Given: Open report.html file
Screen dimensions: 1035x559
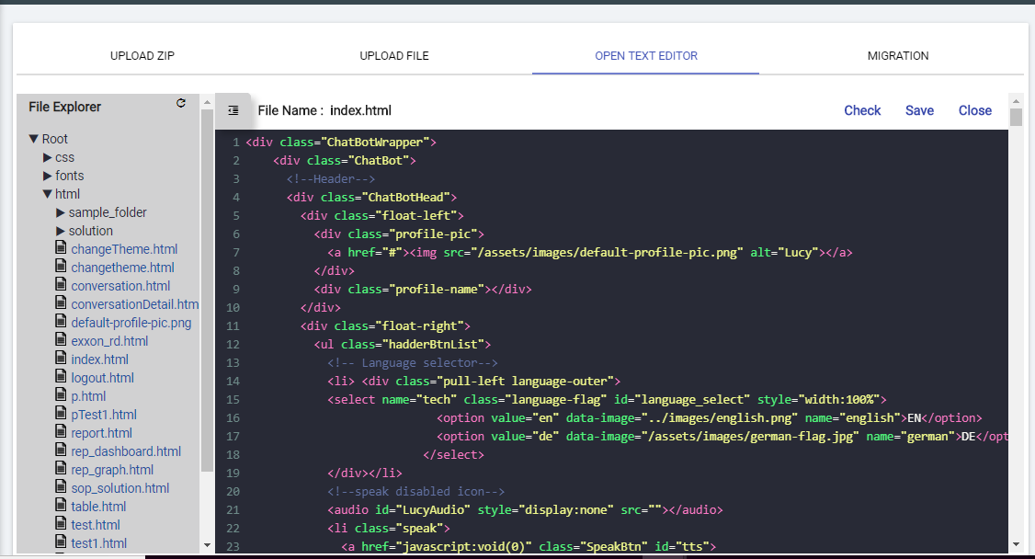Looking at the screenshot, I should point(102,434).
